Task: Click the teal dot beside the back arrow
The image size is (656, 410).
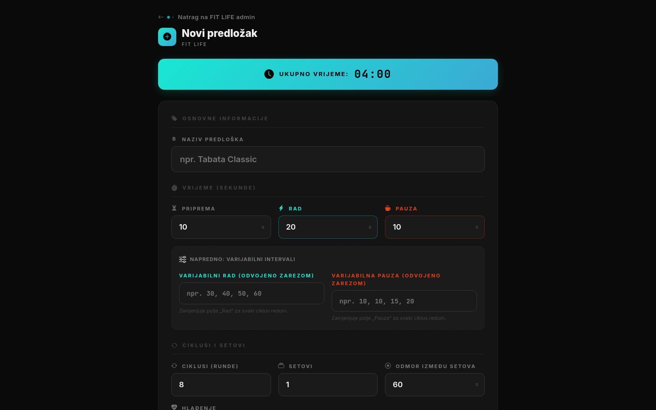Action: click(x=169, y=17)
